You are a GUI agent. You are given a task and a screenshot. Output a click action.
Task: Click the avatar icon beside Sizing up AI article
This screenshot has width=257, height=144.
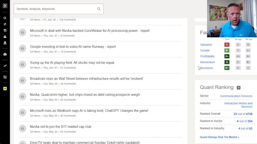(22, 64)
